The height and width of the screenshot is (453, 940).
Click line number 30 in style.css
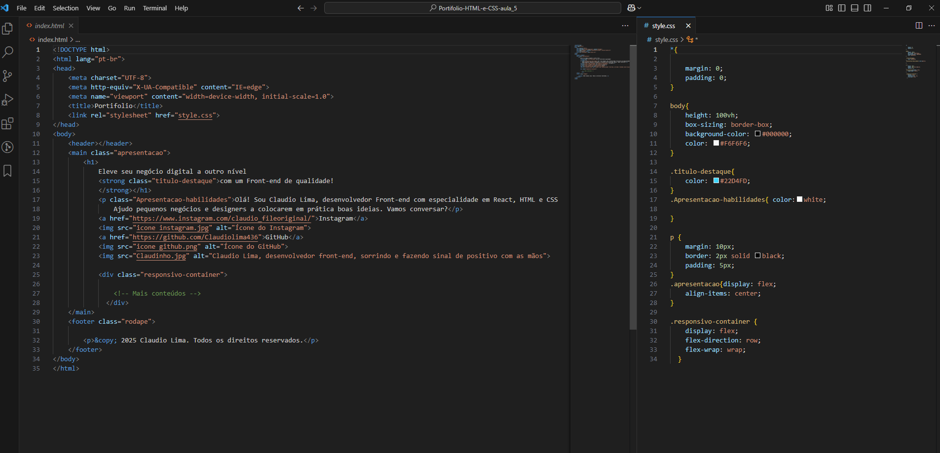653,321
